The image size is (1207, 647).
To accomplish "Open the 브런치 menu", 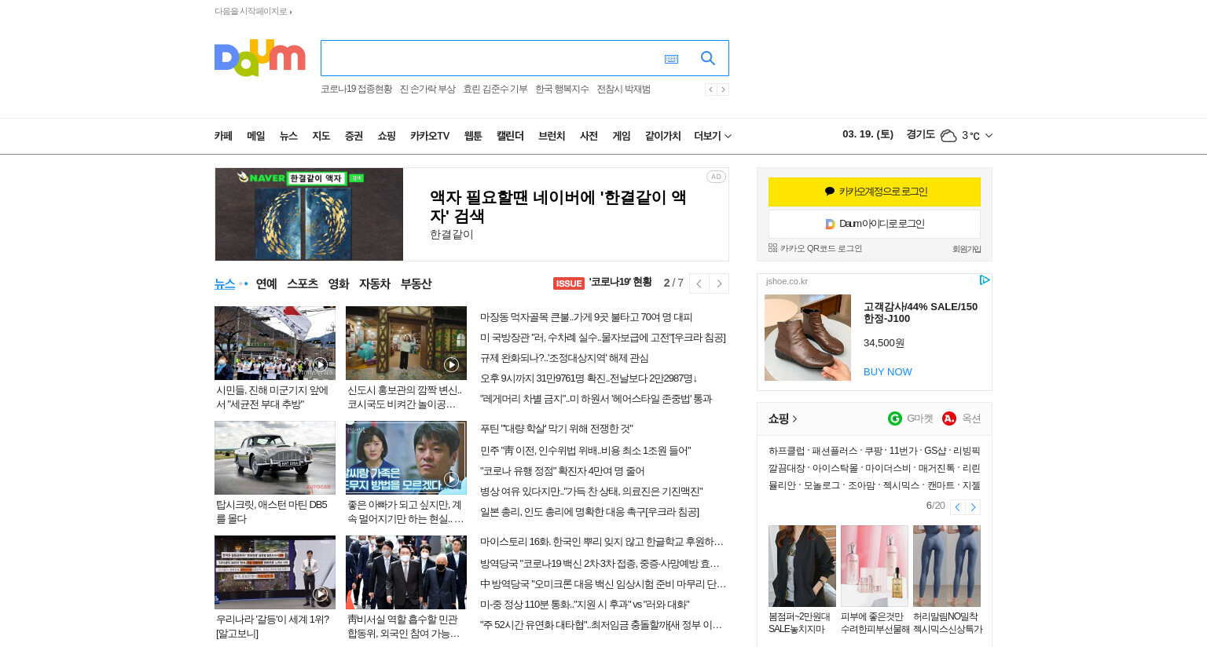I will pyautogui.click(x=552, y=136).
